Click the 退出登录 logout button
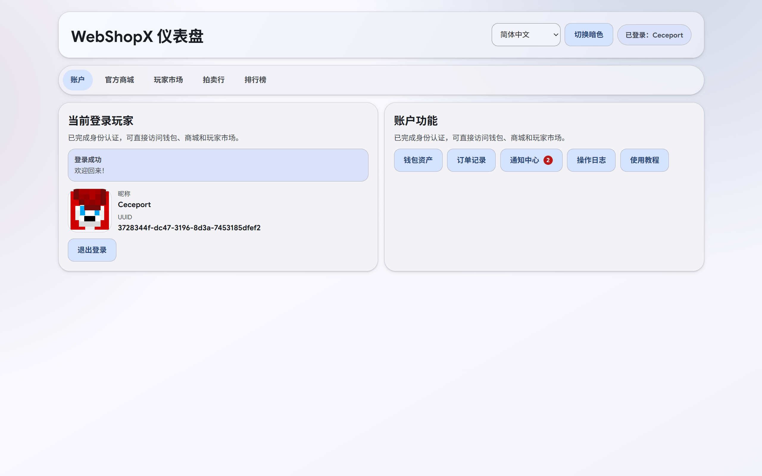The image size is (762, 476). click(92, 250)
